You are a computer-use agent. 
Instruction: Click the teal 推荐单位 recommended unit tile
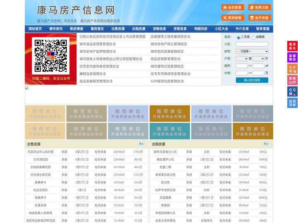pos(170,131)
